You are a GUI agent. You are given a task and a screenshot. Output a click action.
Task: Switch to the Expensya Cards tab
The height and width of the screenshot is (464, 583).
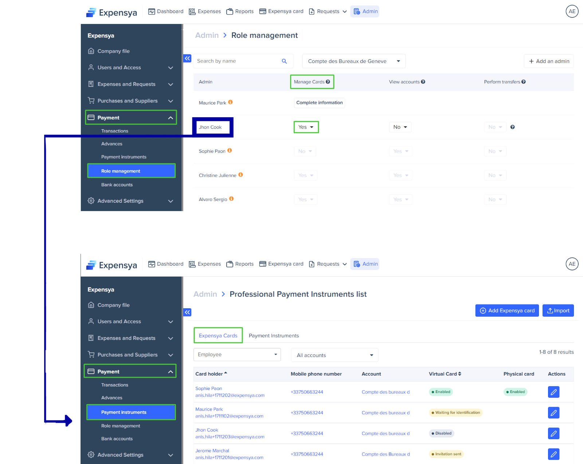pyautogui.click(x=218, y=336)
